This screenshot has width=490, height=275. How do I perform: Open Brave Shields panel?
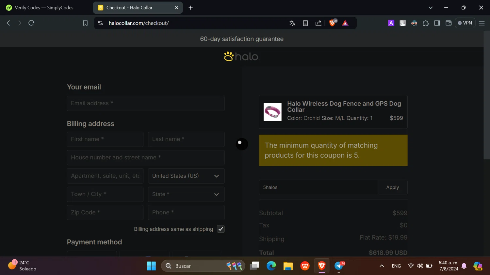point(333,23)
